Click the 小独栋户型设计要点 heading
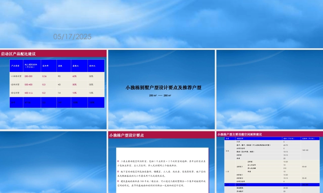This screenshot has height=193, width=323. [x=127, y=135]
